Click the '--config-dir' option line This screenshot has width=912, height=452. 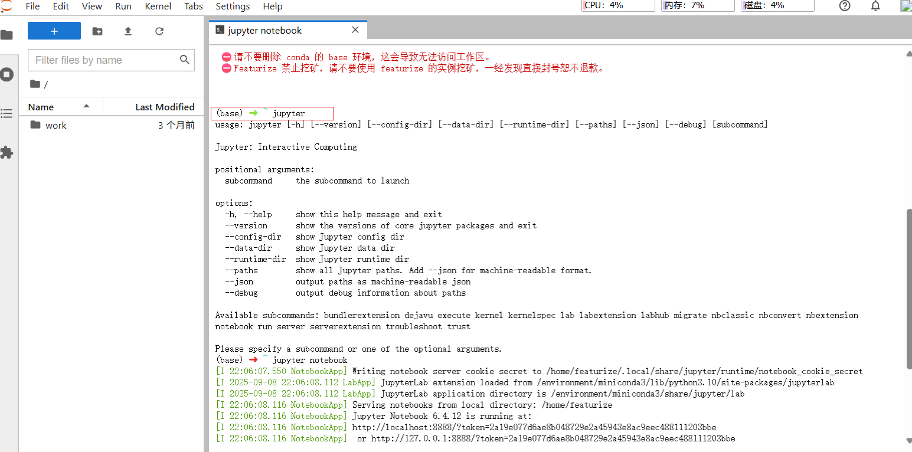[315, 237]
